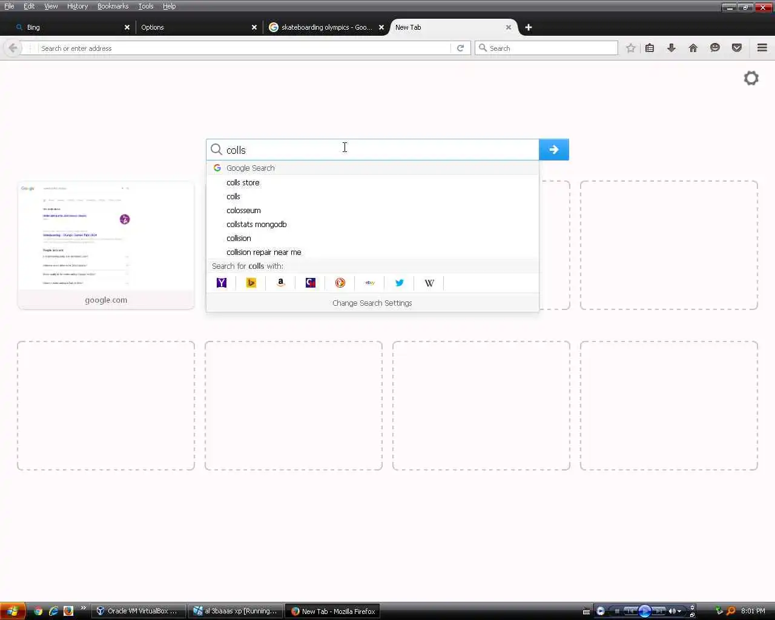Open the Edit menu
The width and height of the screenshot is (775, 620).
(29, 6)
